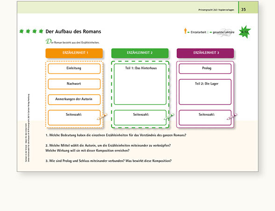Click the first green star beside title

pos(22,31)
